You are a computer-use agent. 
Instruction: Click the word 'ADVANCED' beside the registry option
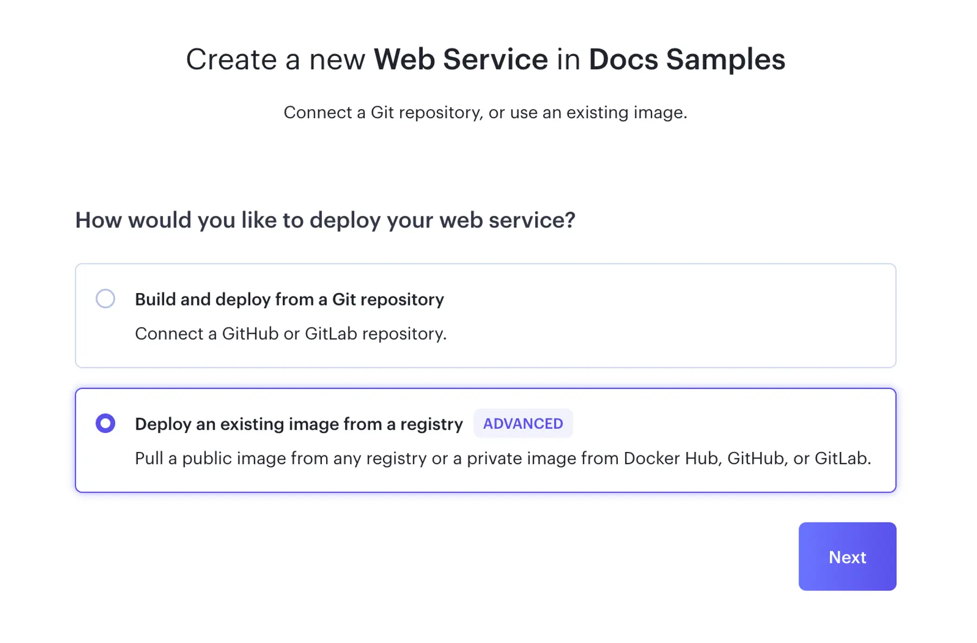523,423
